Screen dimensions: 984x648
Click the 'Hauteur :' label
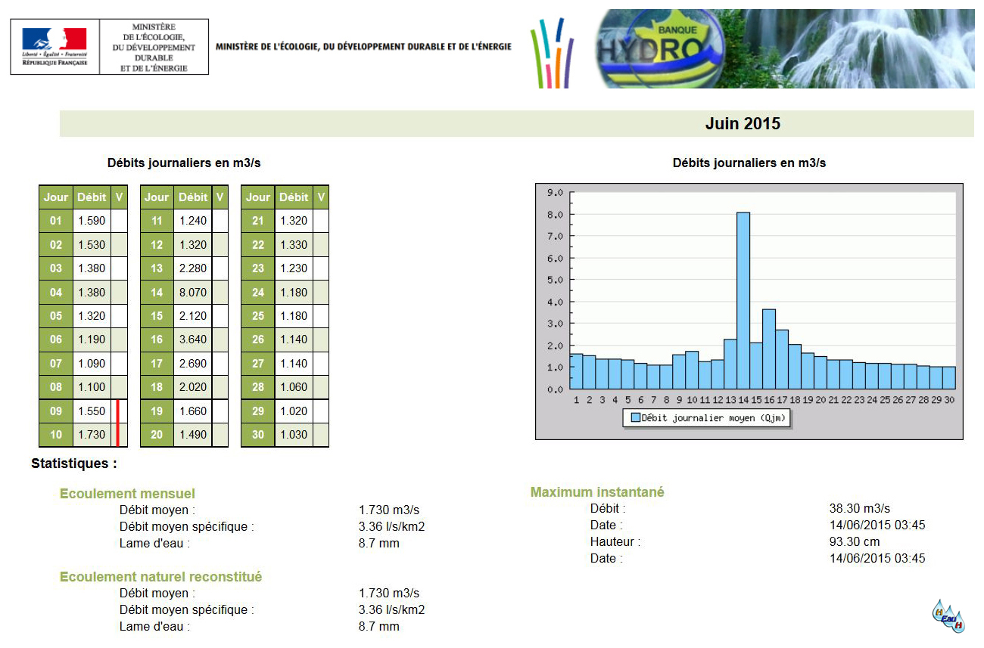[x=615, y=542]
